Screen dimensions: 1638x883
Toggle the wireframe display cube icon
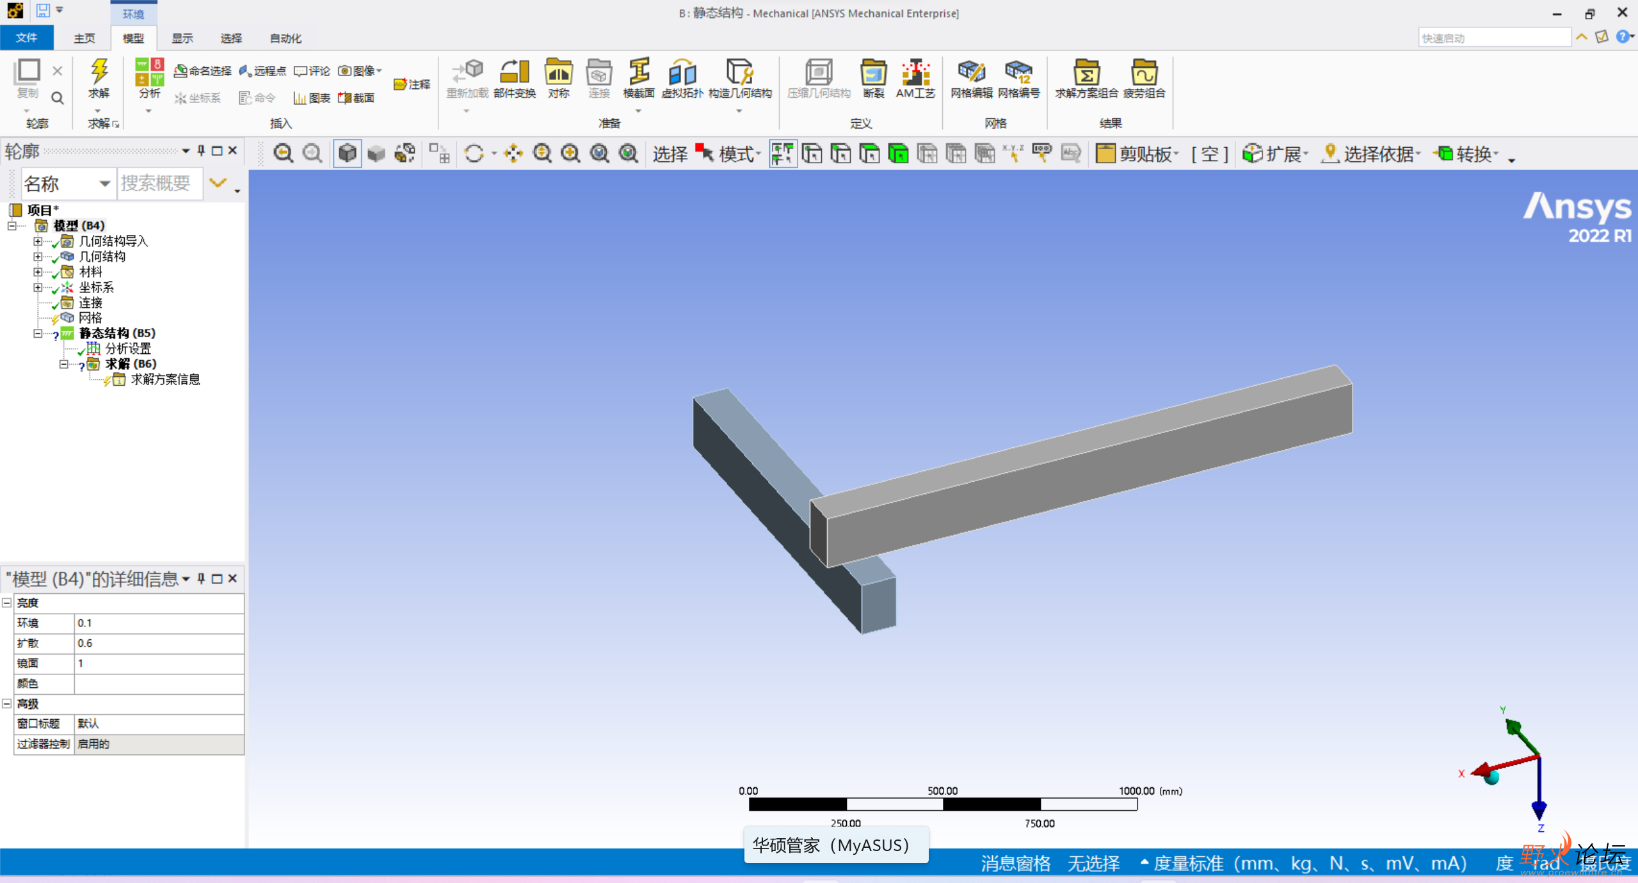[x=376, y=154]
